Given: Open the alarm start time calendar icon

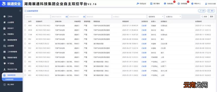Looking at the screenshot, I should [67, 17].
